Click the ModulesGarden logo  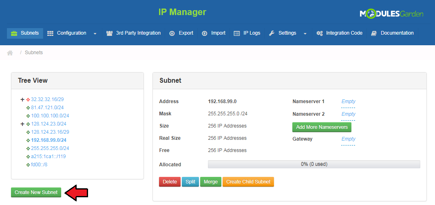391,13
